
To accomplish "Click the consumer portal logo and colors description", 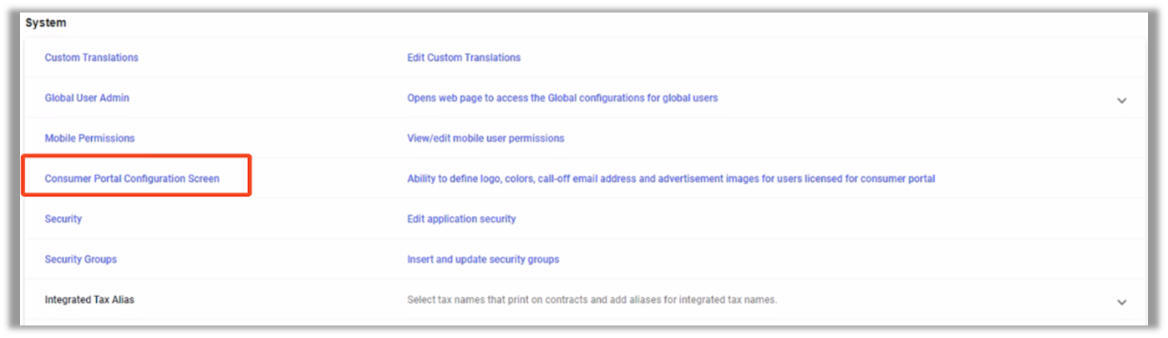I will 671,179.
